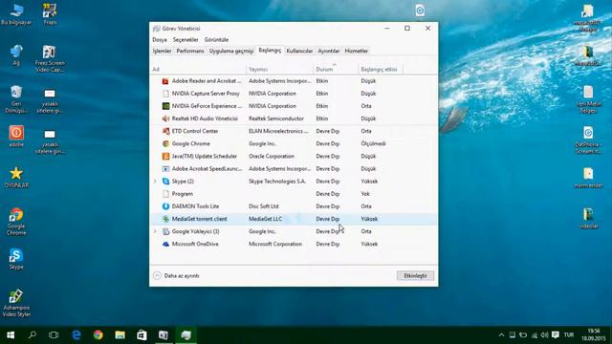This screenshot has height=344, width=612.
Task: Click 'ELAN Microelectronics' publisher cell
Action: pyautogui.click(x=278, y=131)
